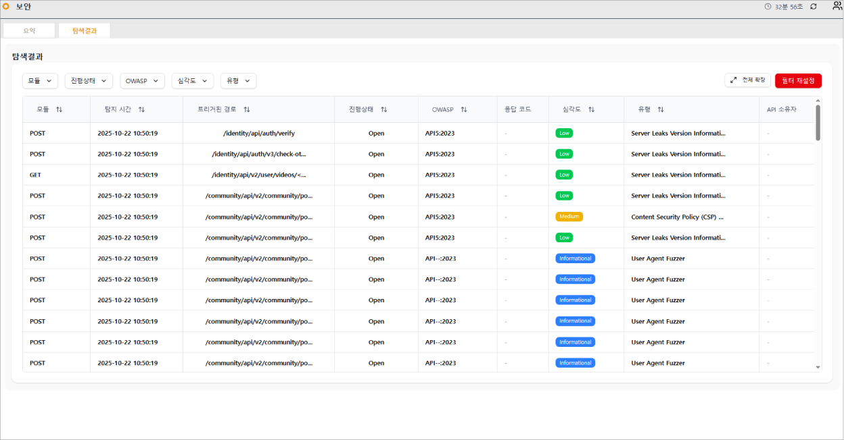
Task: Click the refresh icon in top bar
Action: 814,7
